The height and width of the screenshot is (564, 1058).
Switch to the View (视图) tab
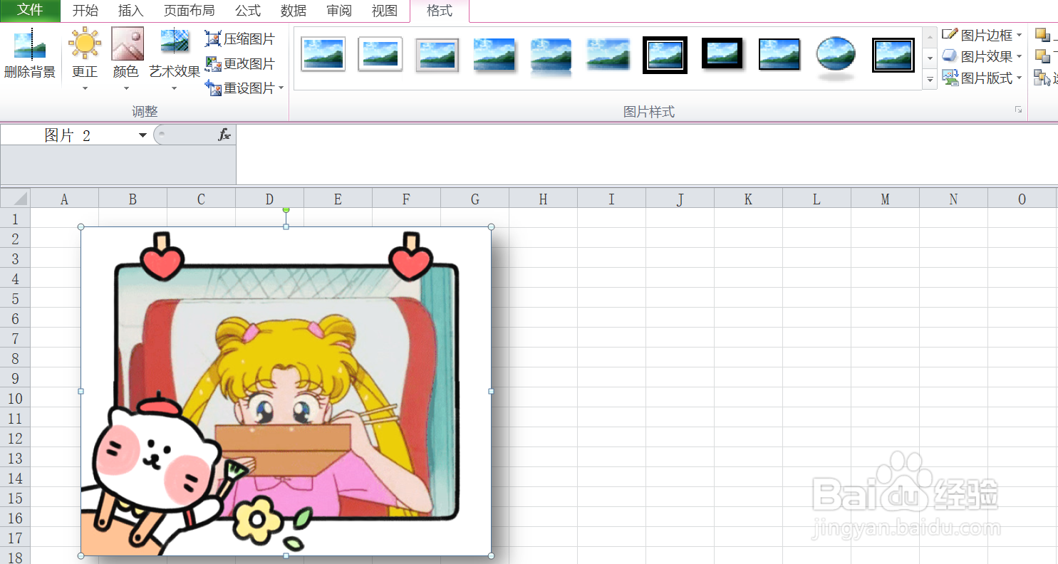click(x=385, y=11)
